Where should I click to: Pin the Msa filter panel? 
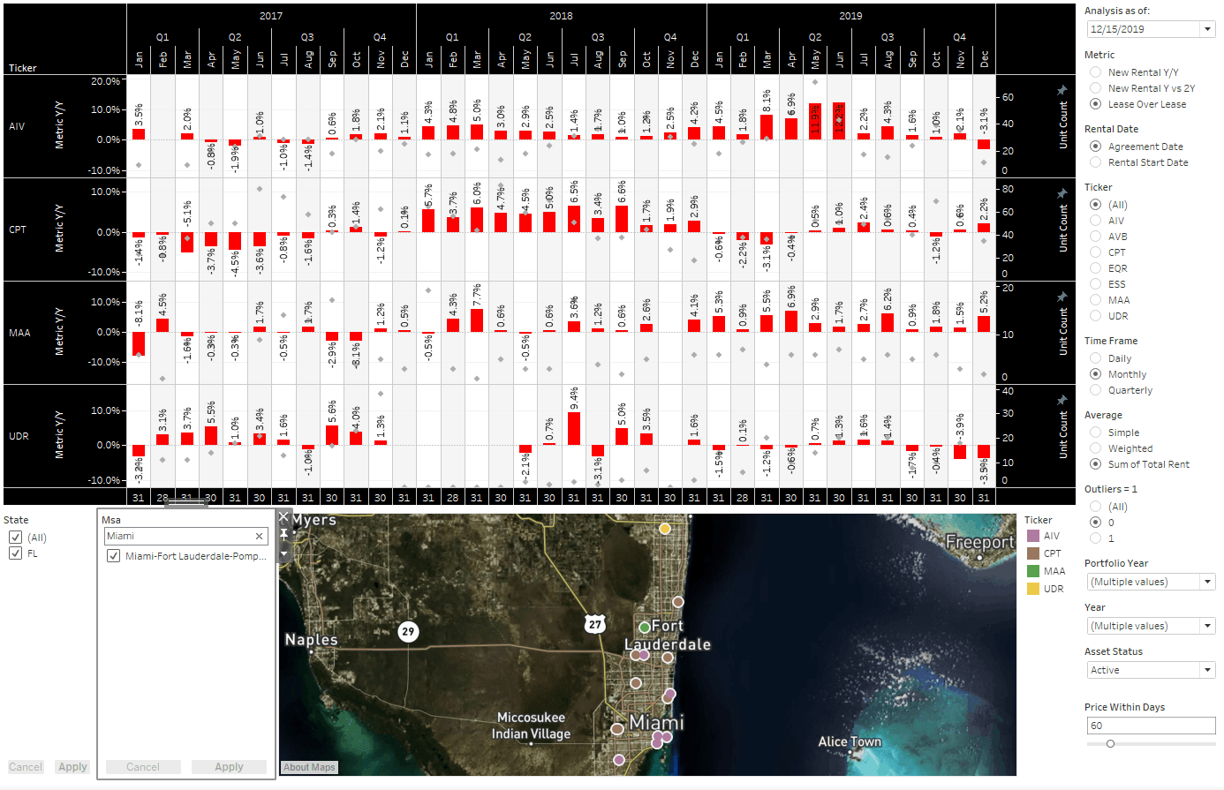pos(283,535)
